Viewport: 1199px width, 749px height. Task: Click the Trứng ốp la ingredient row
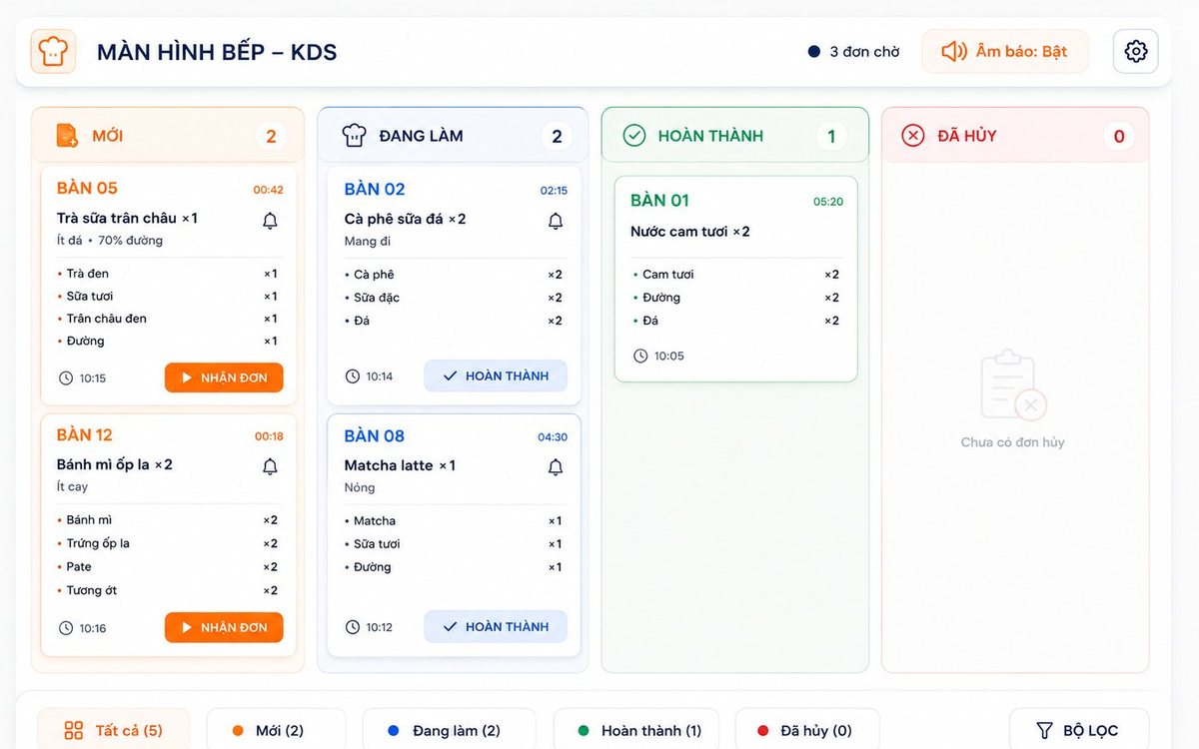tap(167, 543)
